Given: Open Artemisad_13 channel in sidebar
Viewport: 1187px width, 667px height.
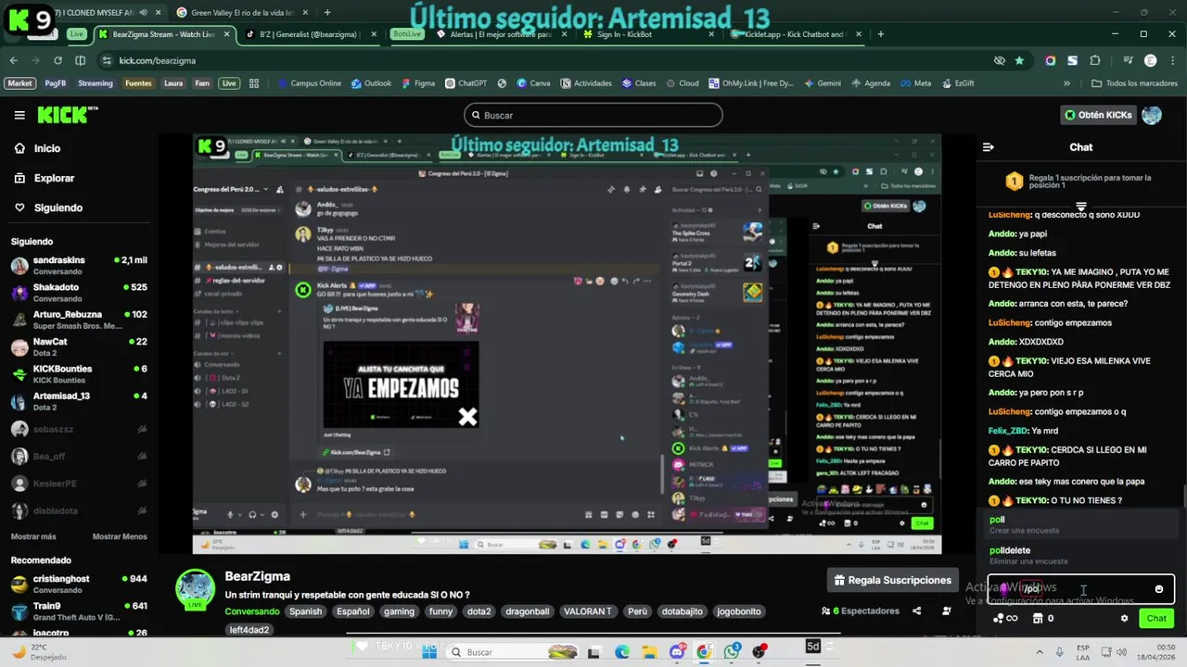Looking at the screenshot, I should click(x=78, y=401).
